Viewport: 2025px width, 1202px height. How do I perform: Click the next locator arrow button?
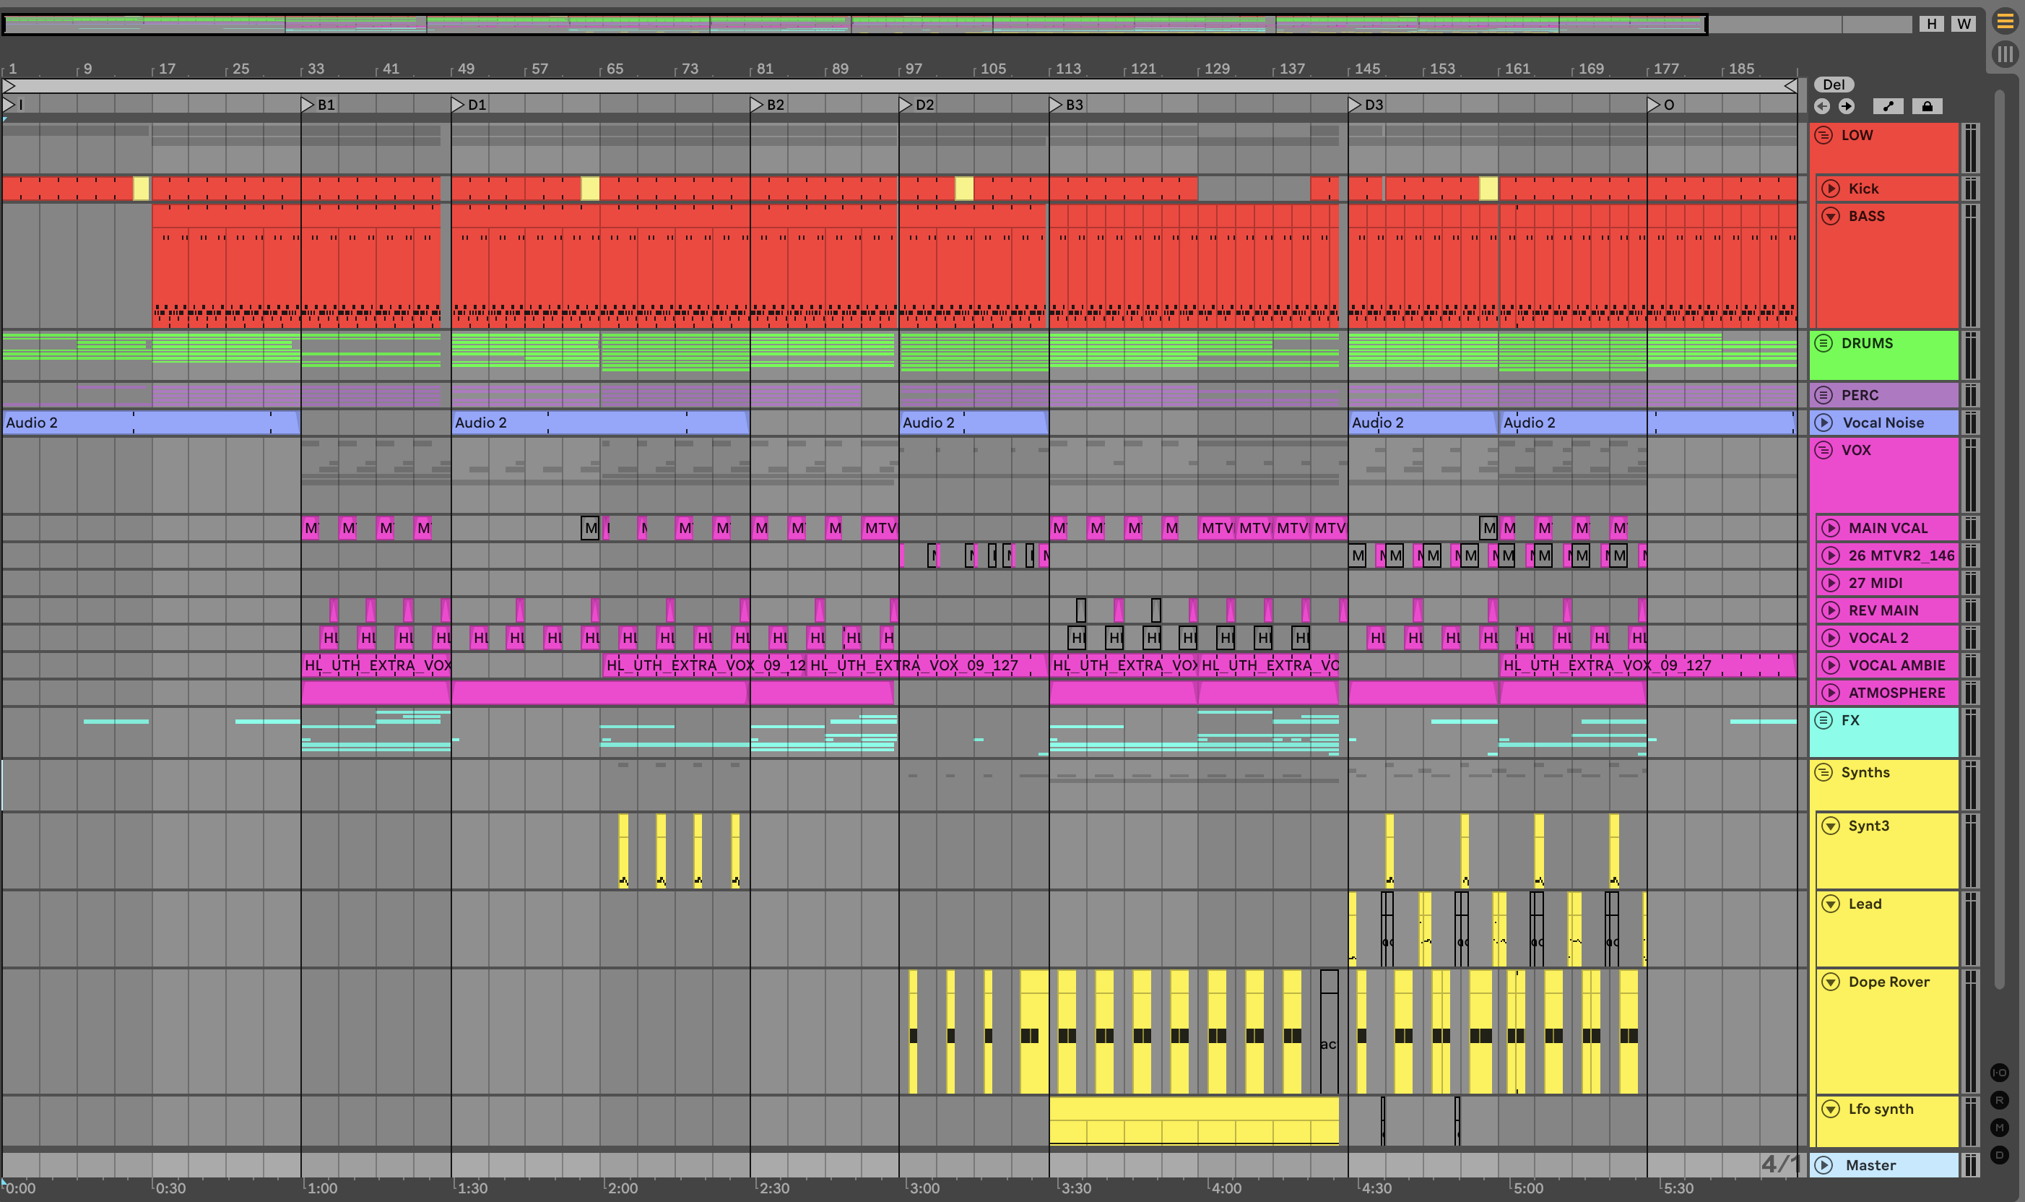[x=1846, y=106]
